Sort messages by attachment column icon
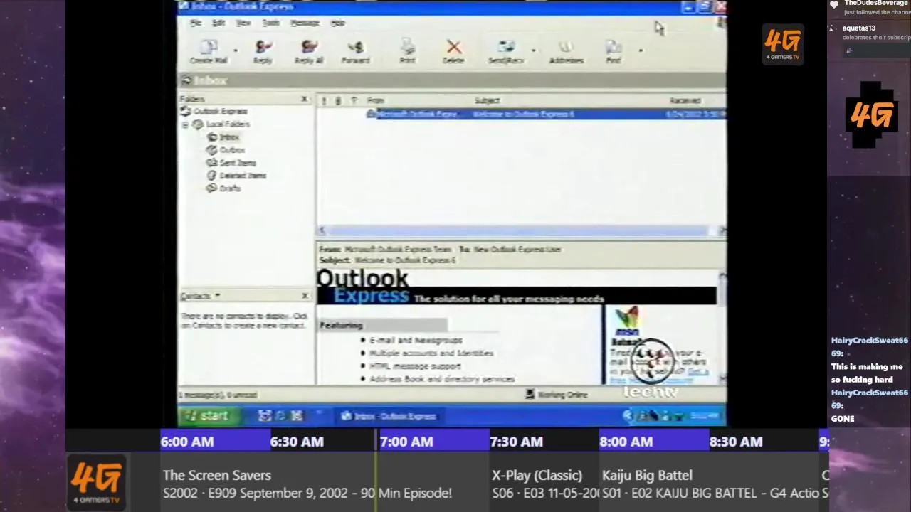 tap(338, 101)
